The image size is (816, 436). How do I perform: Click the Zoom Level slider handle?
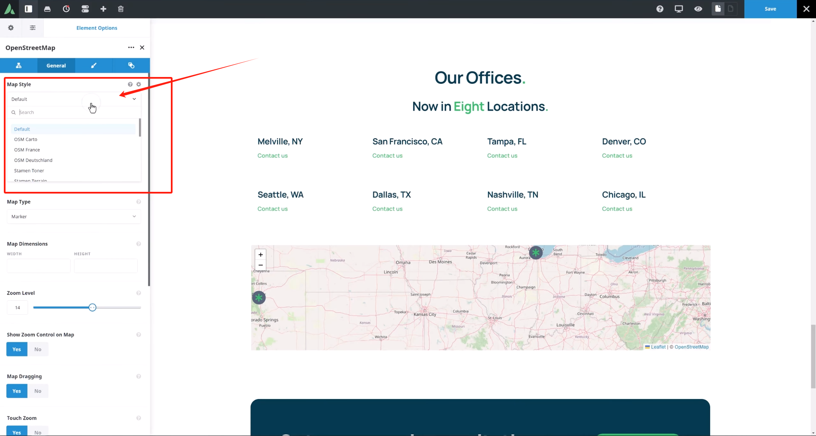pos(92,308)
